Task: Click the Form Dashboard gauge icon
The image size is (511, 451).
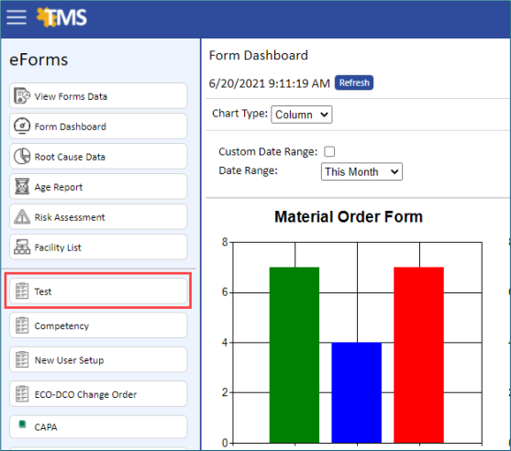Action: point(22,126)
